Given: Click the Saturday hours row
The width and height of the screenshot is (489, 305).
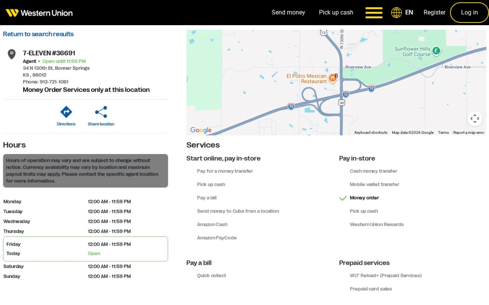Looking at the screenshot, I should coord(85,266).
